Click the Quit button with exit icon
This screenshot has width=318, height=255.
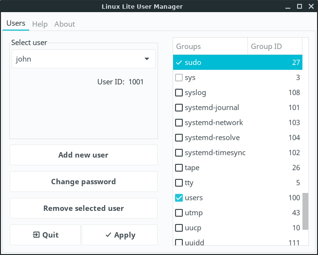(45, 235)
